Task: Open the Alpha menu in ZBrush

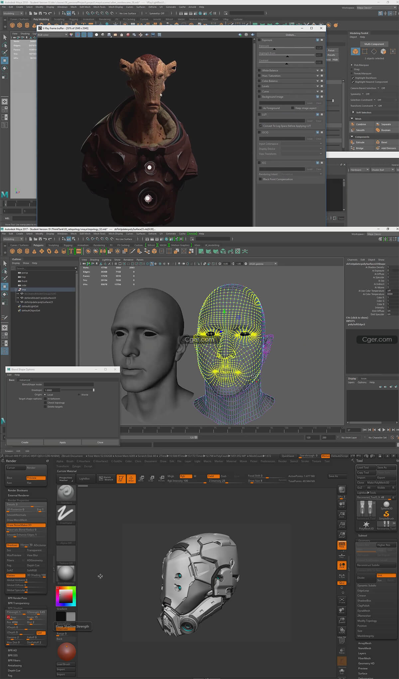Action: [x=60, y=461]
